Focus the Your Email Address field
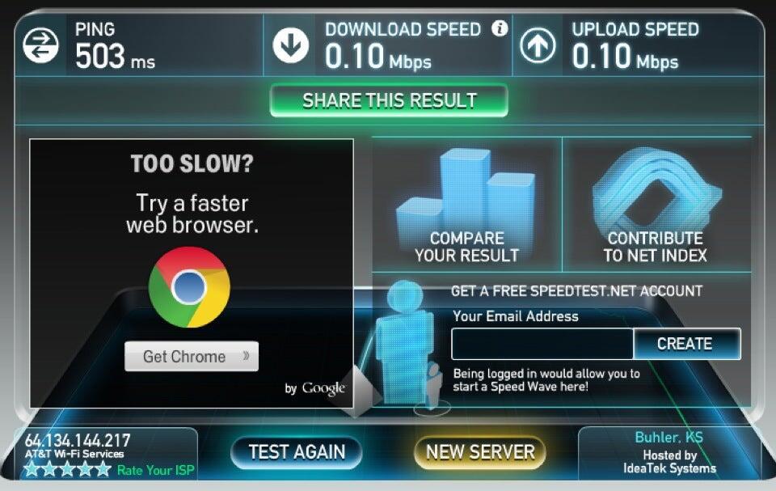The width and height of the screenshot is (776, 491). coord(542,344)
